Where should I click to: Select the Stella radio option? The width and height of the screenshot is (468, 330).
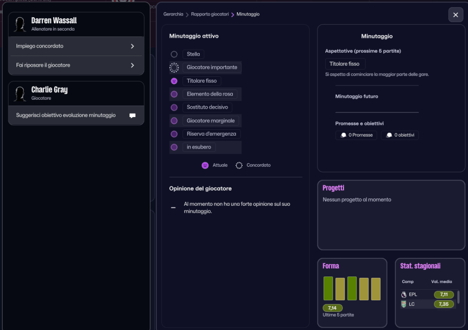point(174,54)
